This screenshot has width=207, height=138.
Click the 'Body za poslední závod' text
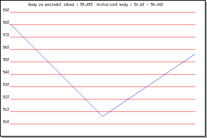[x=51, y=4]
